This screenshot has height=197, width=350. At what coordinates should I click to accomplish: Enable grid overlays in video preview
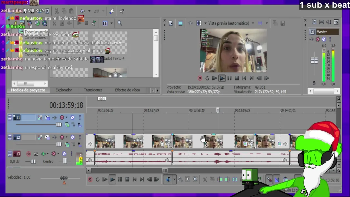[260, 23]
